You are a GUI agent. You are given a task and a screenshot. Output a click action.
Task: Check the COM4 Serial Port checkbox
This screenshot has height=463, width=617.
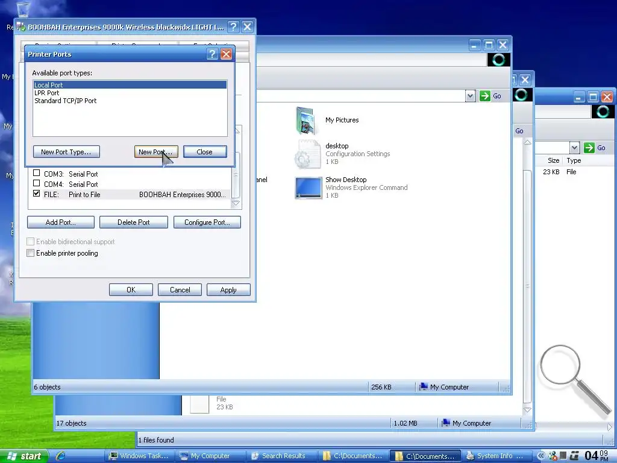(x=37, y=183)
